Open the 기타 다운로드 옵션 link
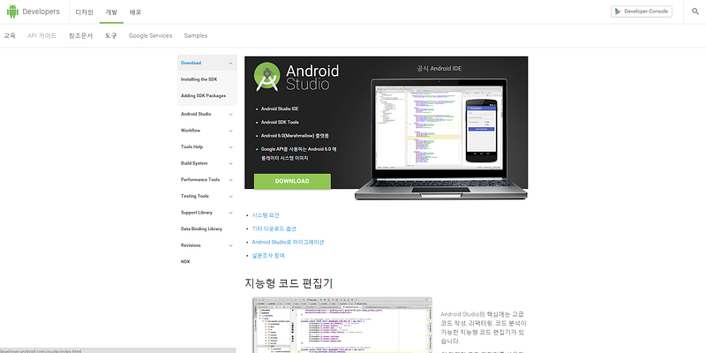706x353 pixels. coord(274,229)
